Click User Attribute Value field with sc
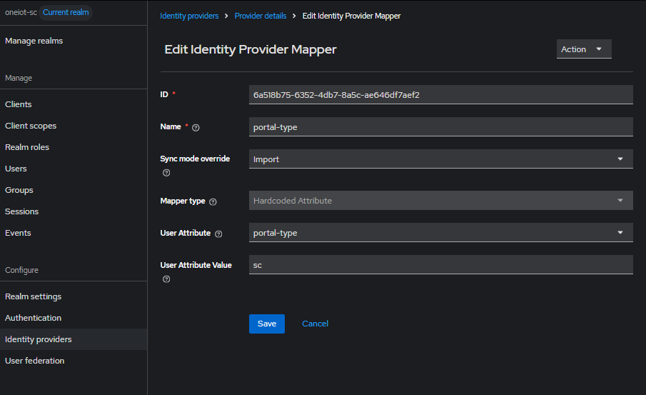646x395 pixels. (x=441, y=265)
